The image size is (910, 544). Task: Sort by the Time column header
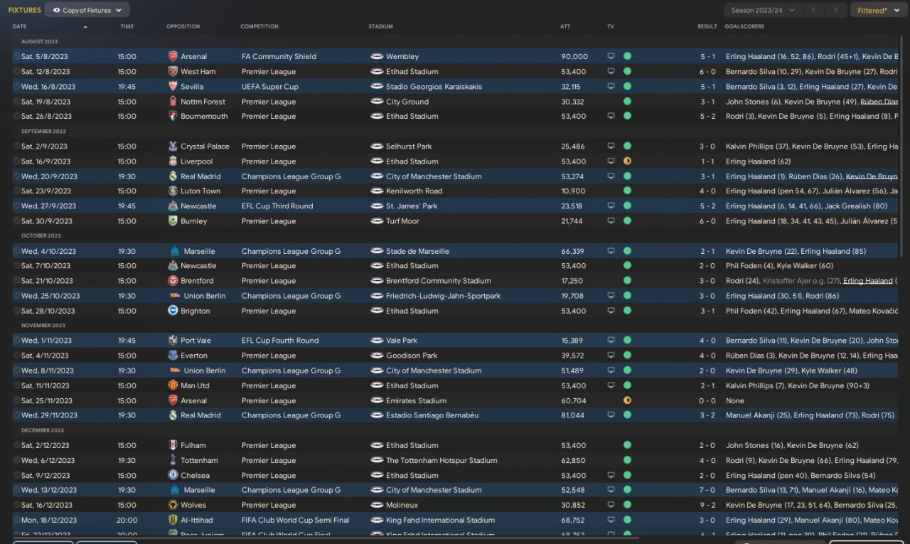coord(127,26)
